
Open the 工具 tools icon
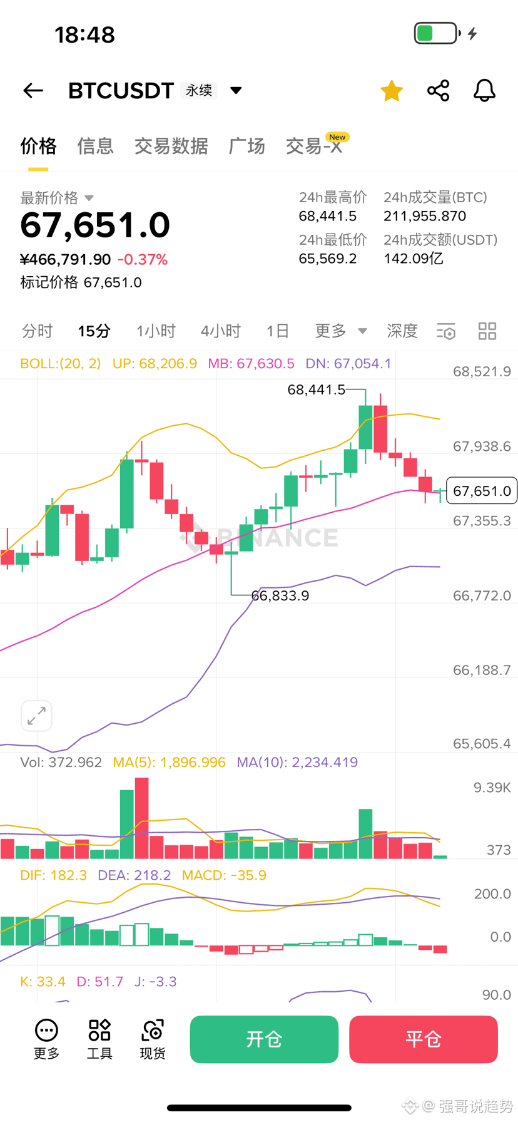pyautogui.click(x=99, y=1039)
